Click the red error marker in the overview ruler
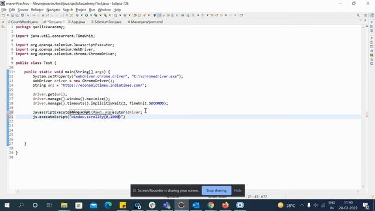This screenshot has width=375, height=211. tap(367, 115)
